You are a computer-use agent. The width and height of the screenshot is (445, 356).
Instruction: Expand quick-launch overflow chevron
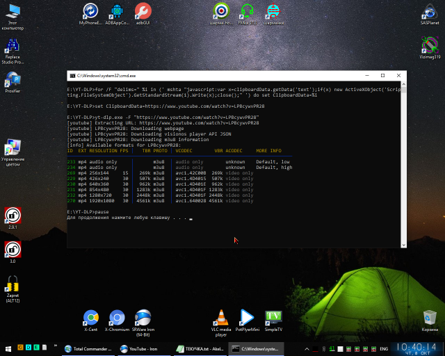[56, 346]
